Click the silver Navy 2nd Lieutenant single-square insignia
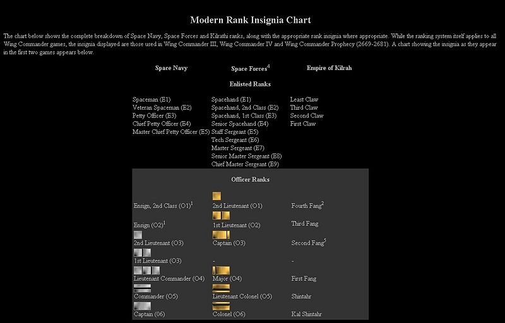Viewport: 505px width, 323px height. 138,235
